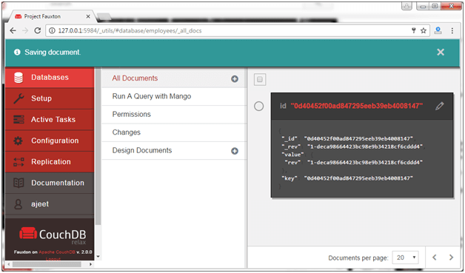Open the Permissions section
Image resolution: width=465 pixels, height=273 pixels.
(131, 115)
